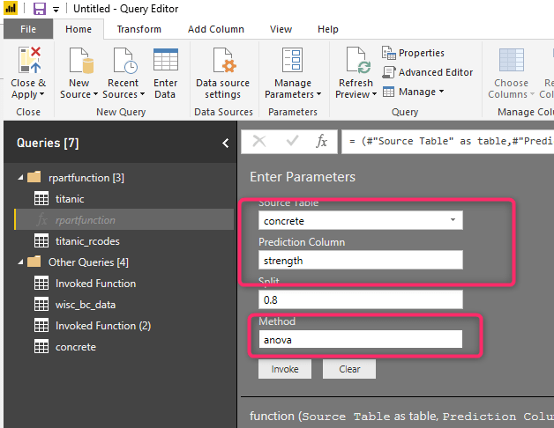This screenshot has height=428, width=554.
Task: Click the Queries [7] header
Action: [x=48, y=143]
